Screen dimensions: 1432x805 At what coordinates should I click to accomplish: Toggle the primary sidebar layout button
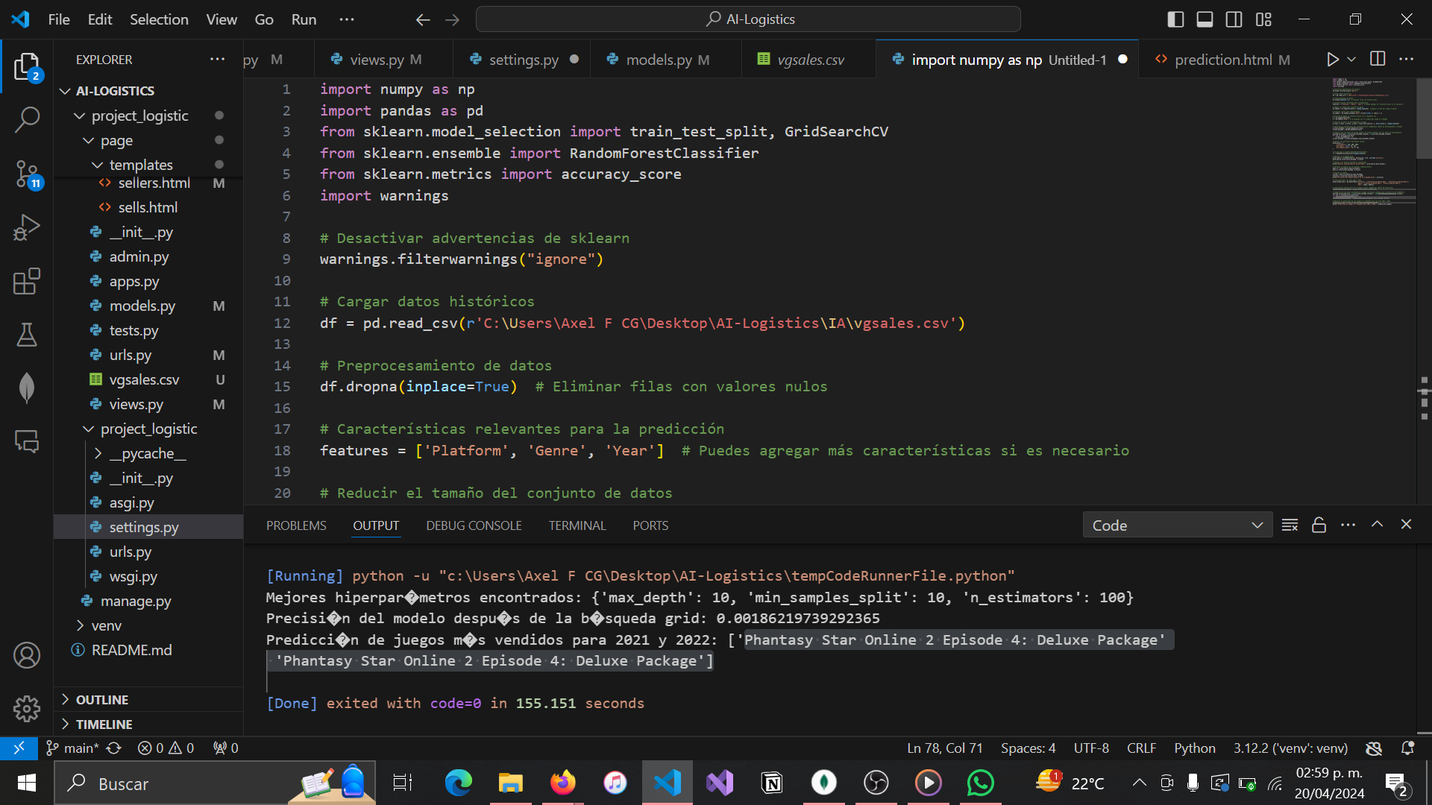tap(1175, 19)
